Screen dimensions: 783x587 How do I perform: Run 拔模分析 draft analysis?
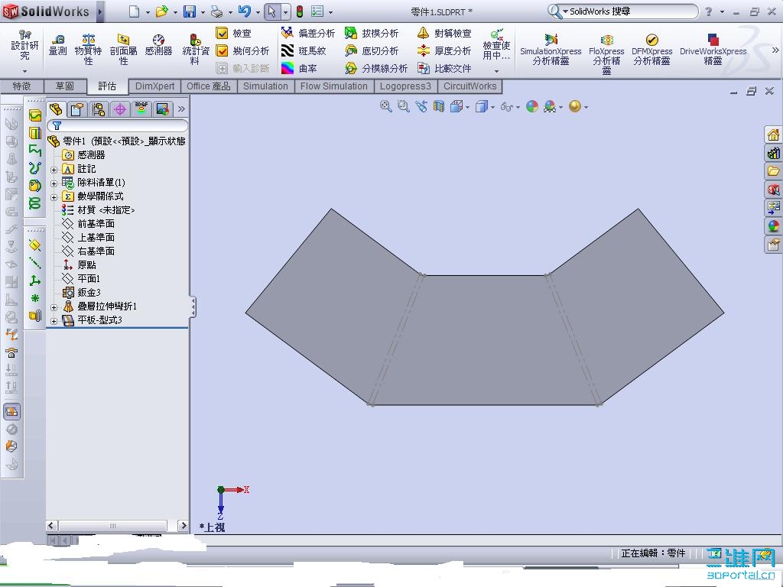(372, 34)
